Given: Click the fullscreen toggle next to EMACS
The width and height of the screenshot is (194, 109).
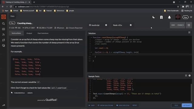Looking at the screenshot, I should 189,25.
